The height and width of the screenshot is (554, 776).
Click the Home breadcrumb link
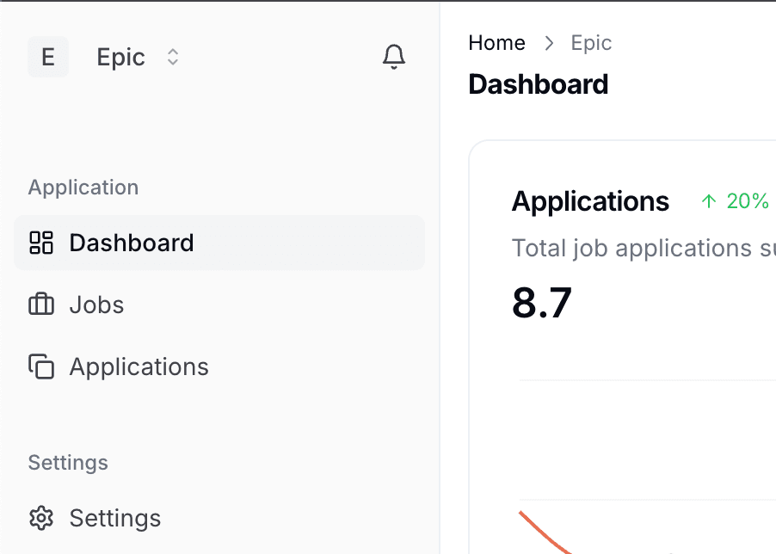tap(496, 43)
